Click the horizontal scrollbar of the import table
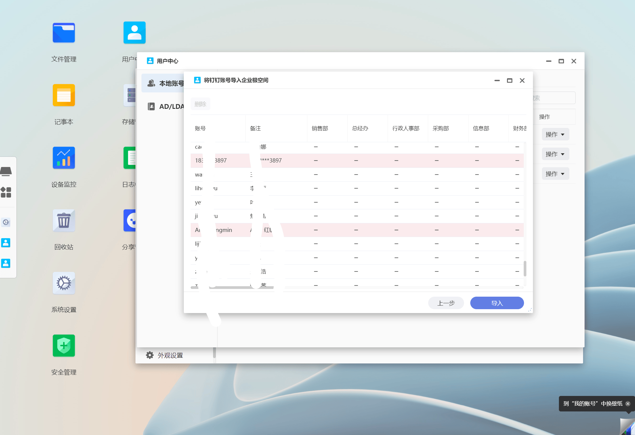The width and height of the screenshot is (635, 435). point(232,287)
